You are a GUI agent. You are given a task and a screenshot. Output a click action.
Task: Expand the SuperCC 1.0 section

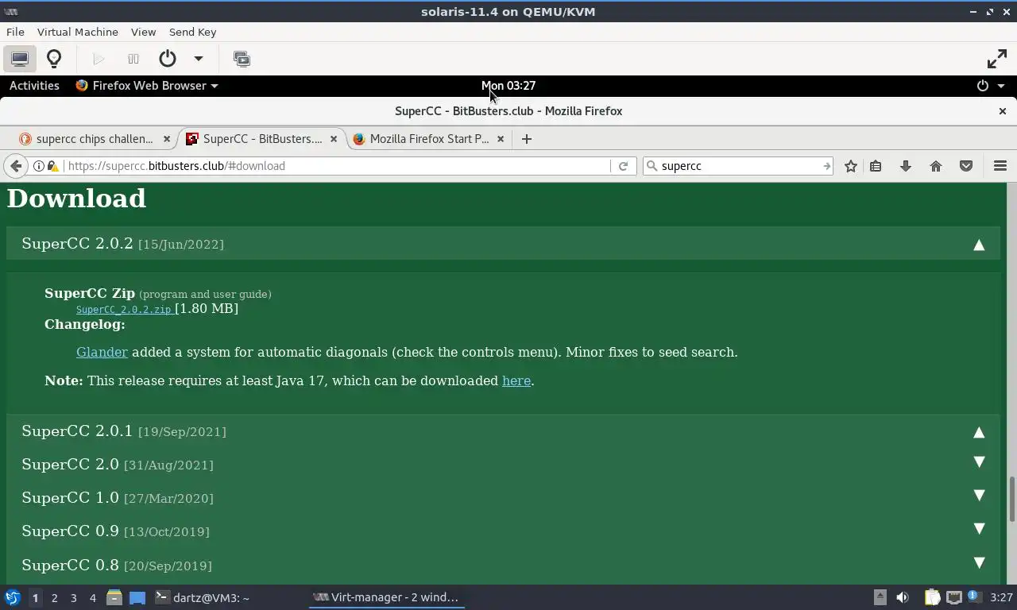click(979, 496)
